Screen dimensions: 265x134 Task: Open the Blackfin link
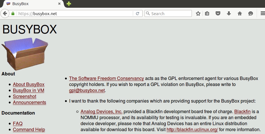[242, 112]
